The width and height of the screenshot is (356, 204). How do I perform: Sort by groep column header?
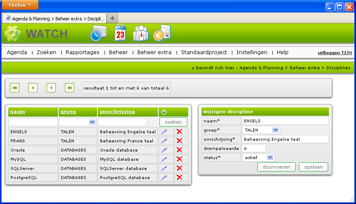tap(68, 112)
